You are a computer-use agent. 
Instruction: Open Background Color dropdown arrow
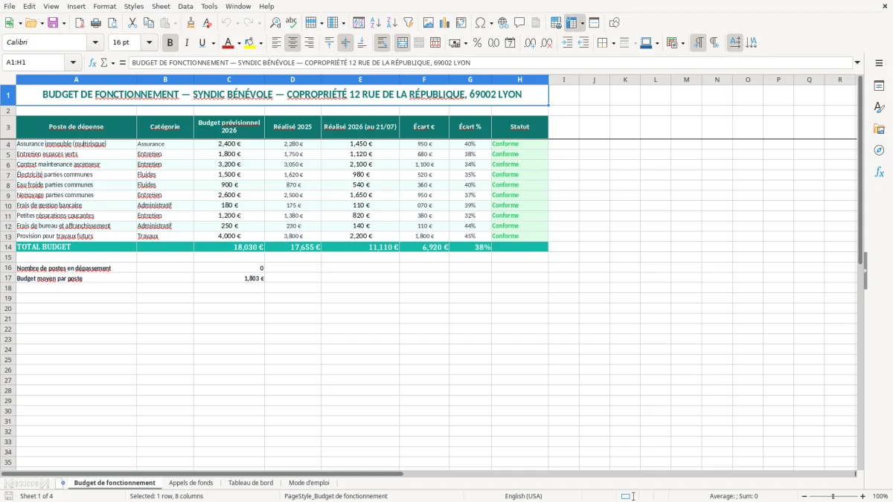click(x=260, y=43)
